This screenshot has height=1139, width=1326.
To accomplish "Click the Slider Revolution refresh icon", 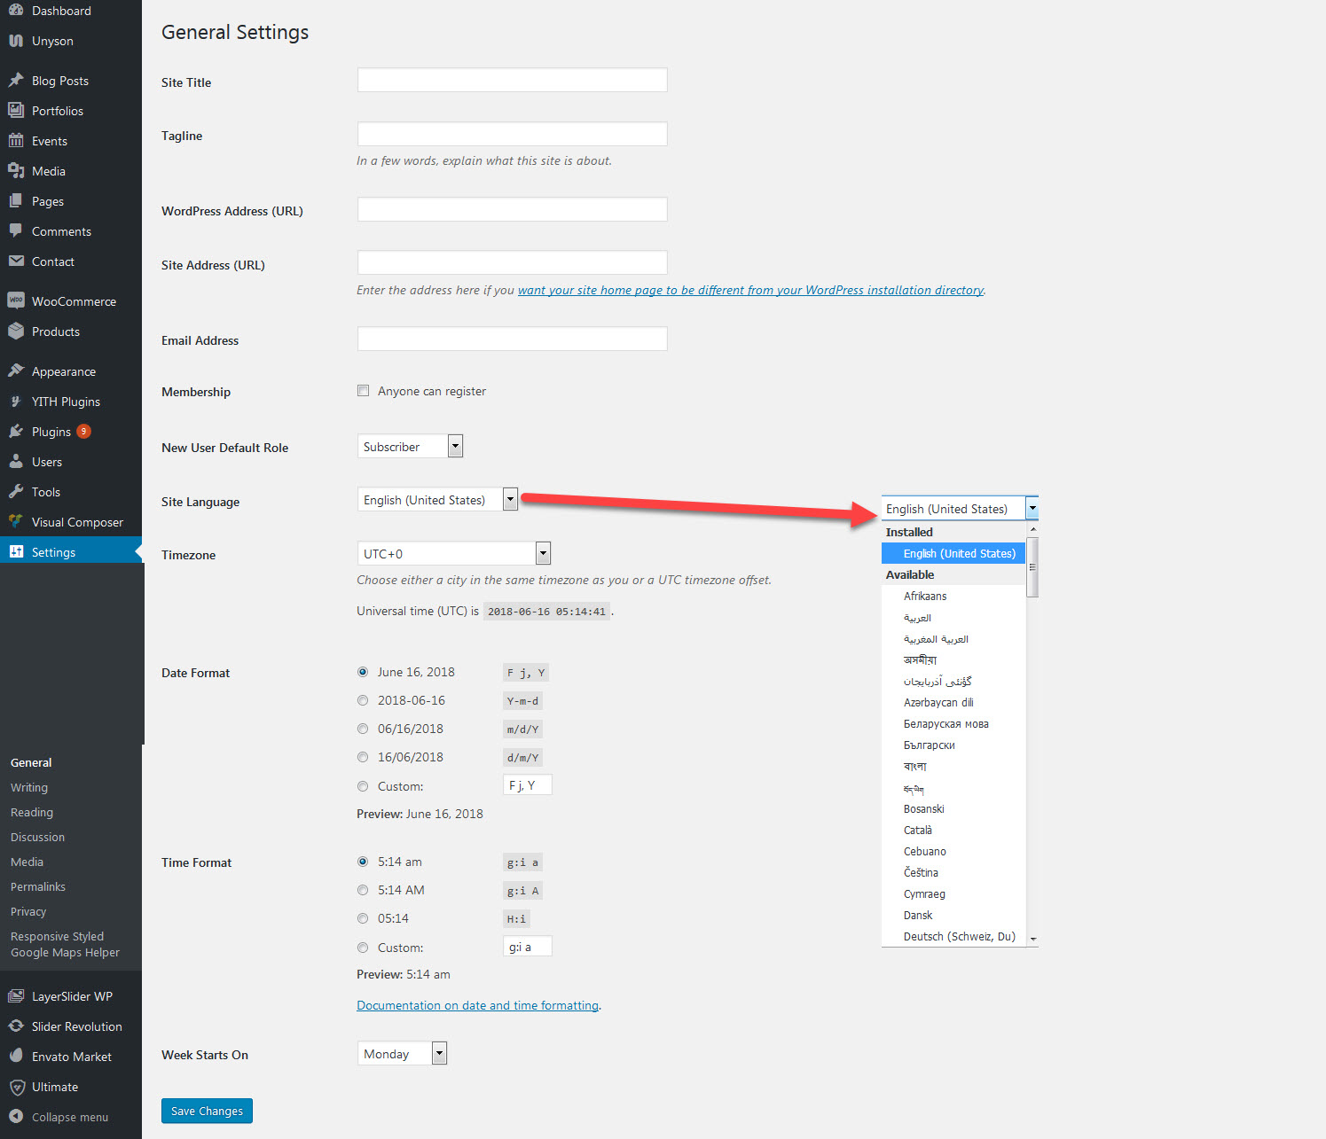I will [x=16, y=1026].
